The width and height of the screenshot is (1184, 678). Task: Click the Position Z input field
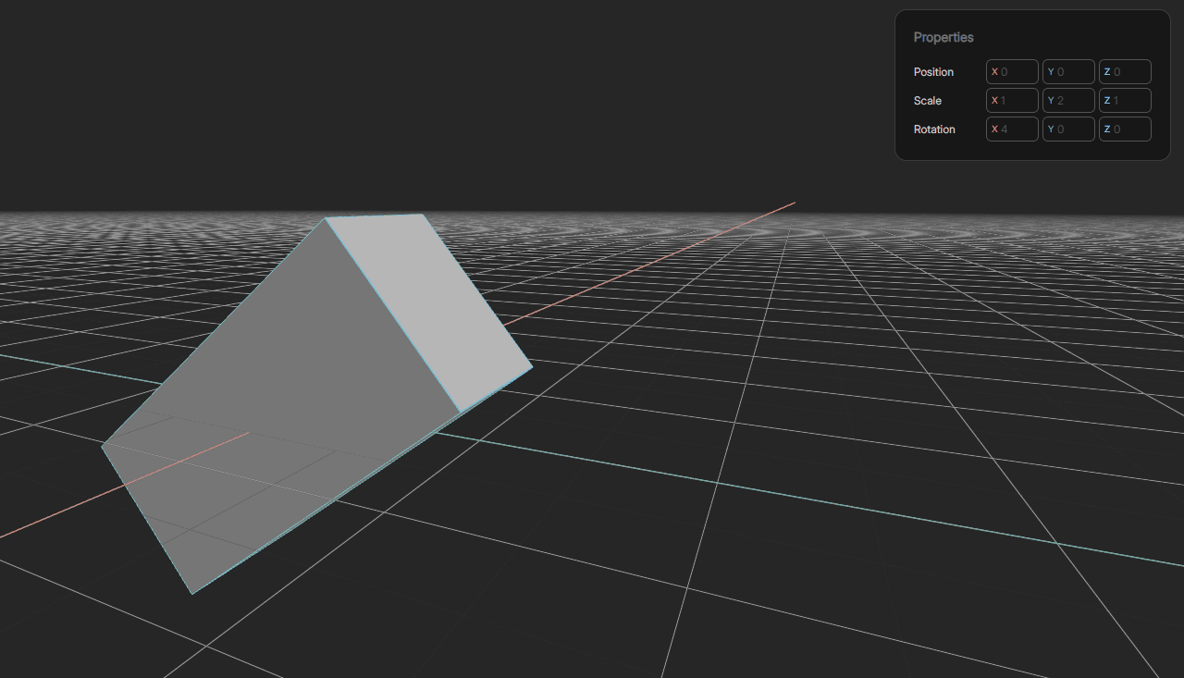(x=1125, y=72)
